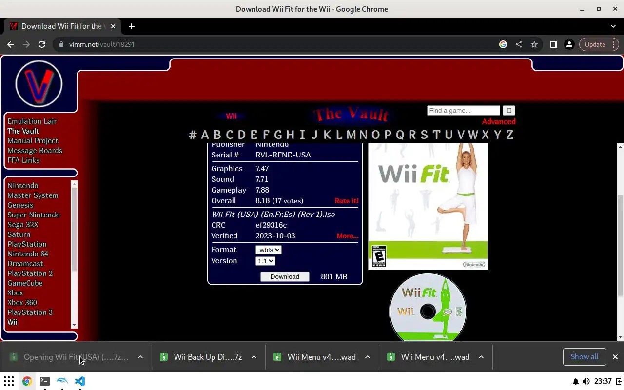Select the Download Wii Fit browser tab
Screen dimensions: 624x390
point(61,26)
